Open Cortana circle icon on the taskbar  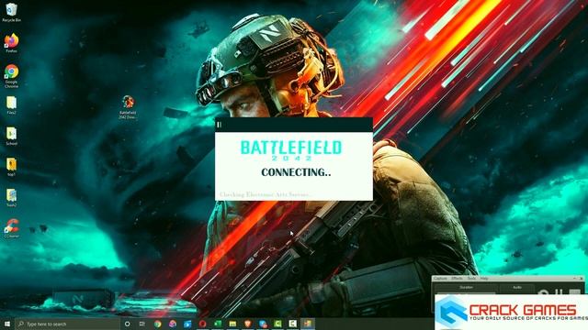pos(127,324)
